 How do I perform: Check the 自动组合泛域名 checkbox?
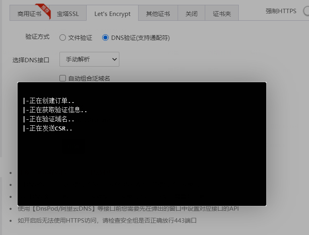pyautogui.click(x=63, y=78)
